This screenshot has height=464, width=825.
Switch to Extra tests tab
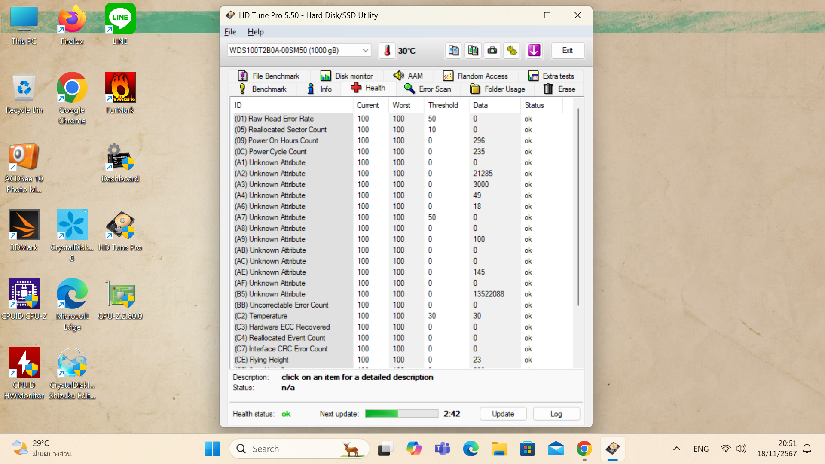click(x=551, y=76)
